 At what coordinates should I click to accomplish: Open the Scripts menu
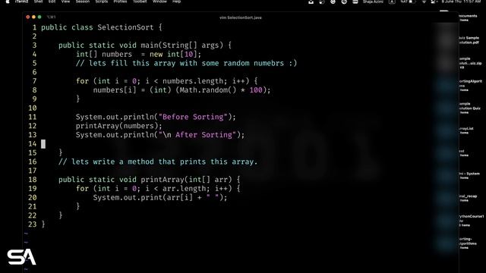101,2
